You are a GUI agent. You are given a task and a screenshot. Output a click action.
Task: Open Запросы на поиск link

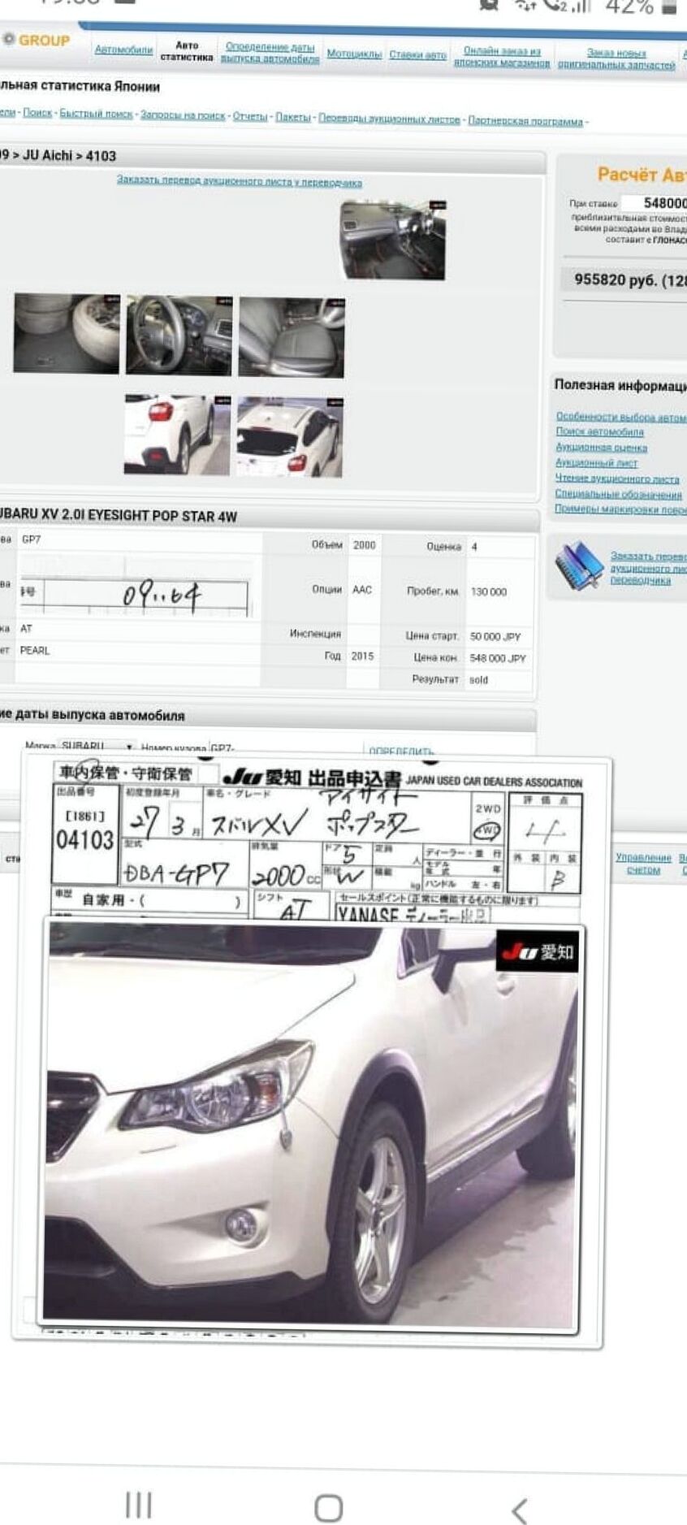pos(183,115)
